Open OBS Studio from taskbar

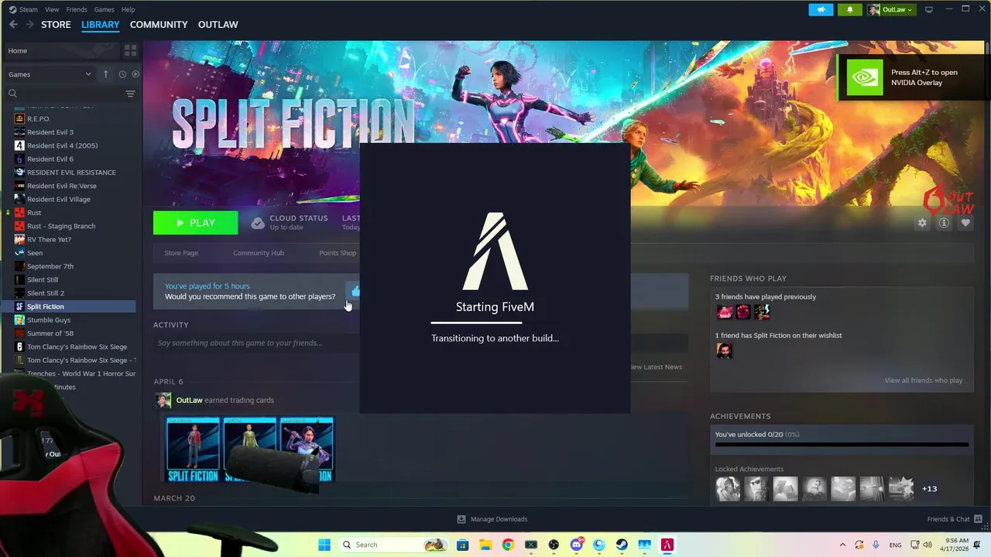tap(554, 545)
